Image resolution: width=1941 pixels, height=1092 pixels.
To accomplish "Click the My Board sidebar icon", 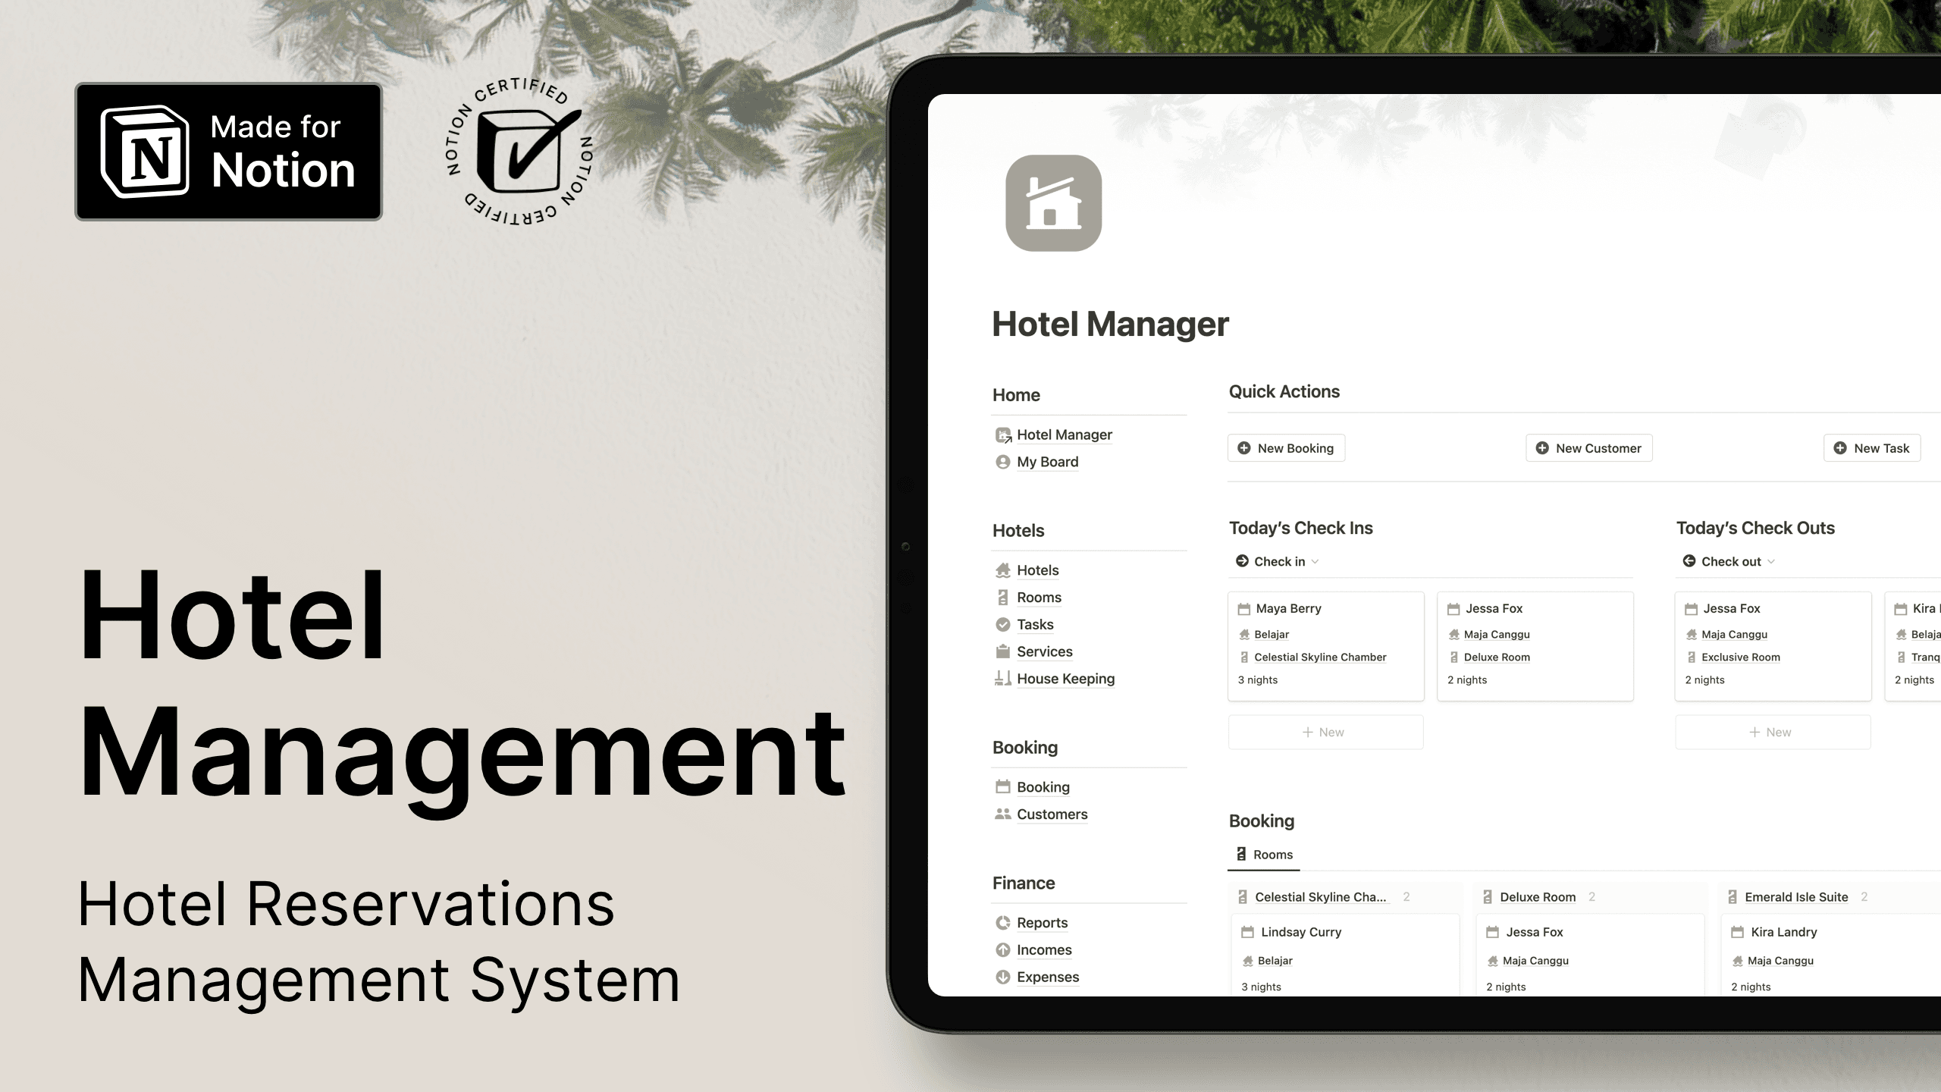I will pyautogui.click(x=1002, y=461).
